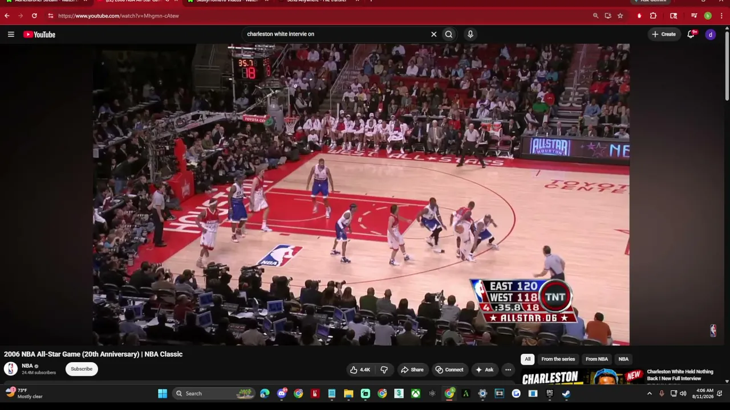Click the install/cast screen icon in address bar
730x410 pixels.
click(608, 16)
